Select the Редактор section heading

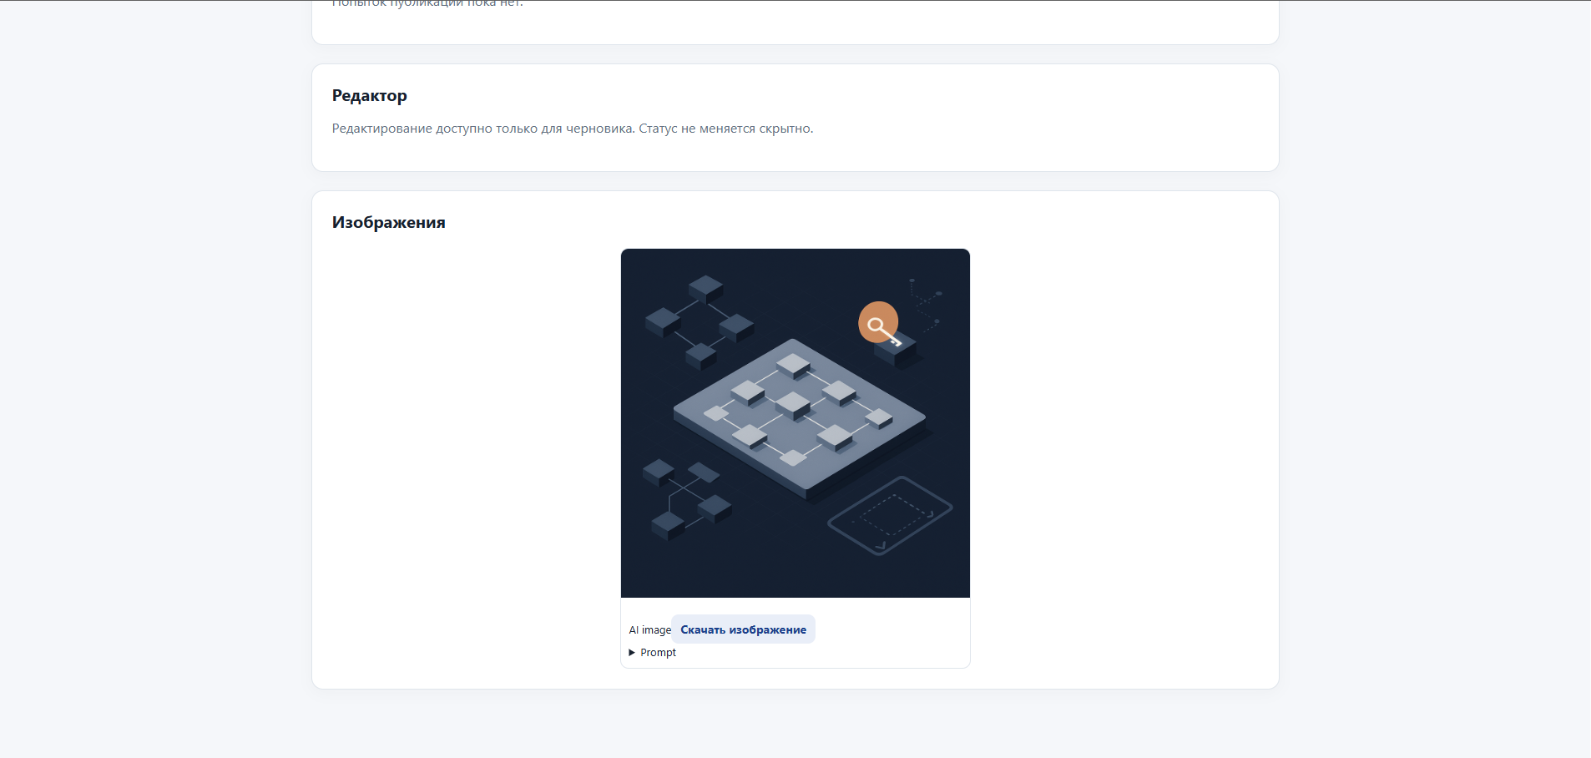370,96
